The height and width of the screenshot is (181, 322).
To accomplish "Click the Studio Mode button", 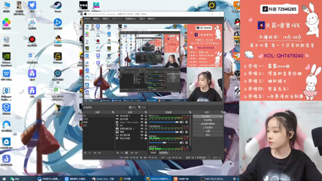I will tap(208, 128).
